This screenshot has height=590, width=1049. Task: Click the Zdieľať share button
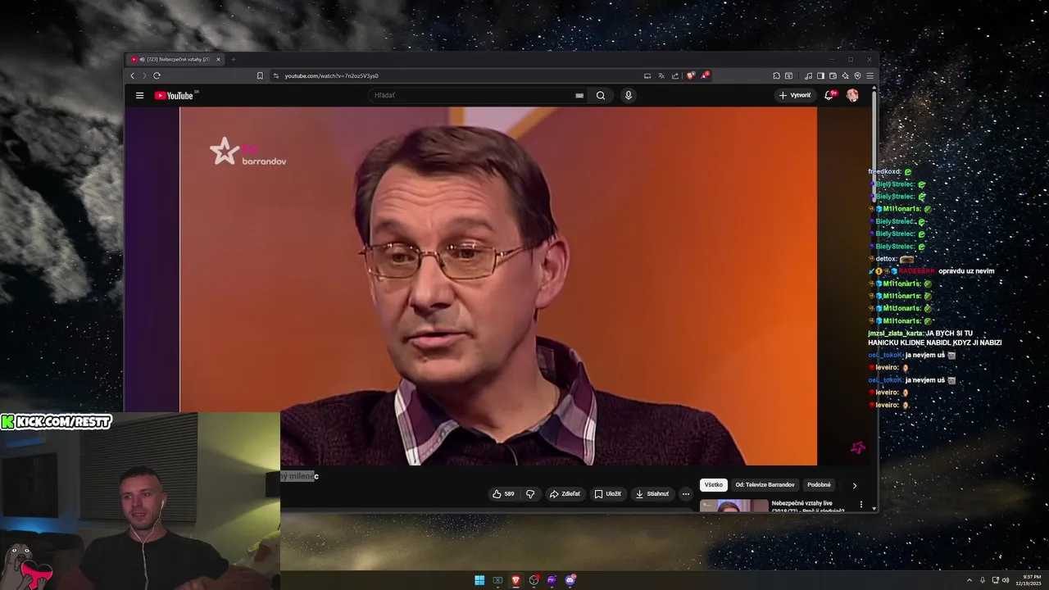click(x=565, y=494)
